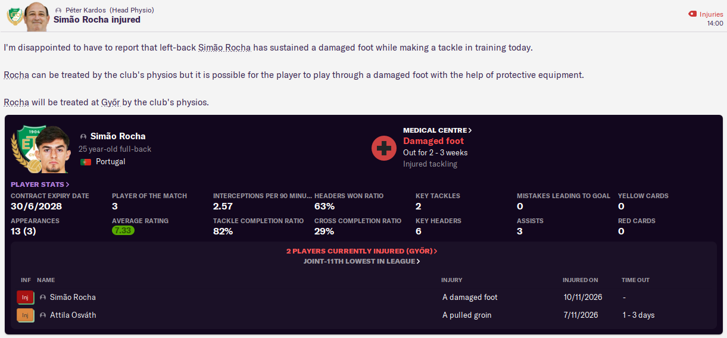Sort injury table by Time Out column
This screenshot has width=727, height=338.
click(635, 280)
